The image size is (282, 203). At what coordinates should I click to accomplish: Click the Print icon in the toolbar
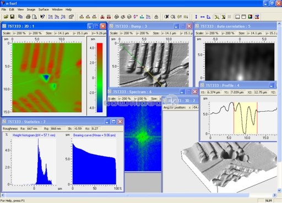[28, 17]
